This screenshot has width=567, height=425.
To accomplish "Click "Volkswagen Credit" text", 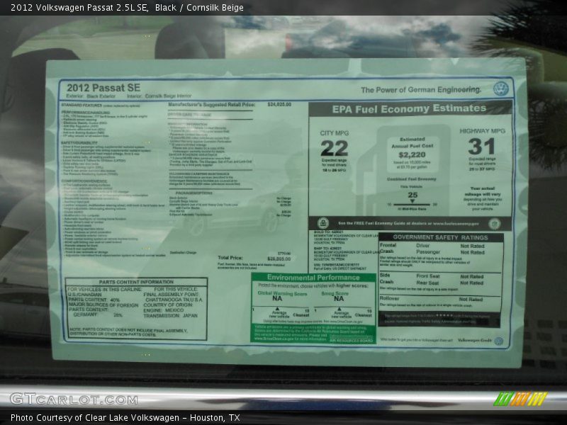I will point(474,341).
